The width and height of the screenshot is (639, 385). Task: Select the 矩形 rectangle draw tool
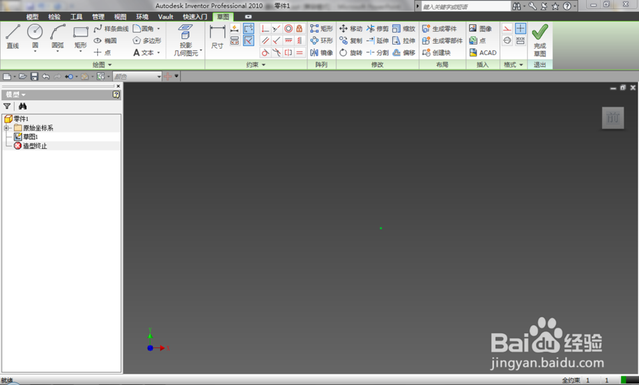[81, 36]
